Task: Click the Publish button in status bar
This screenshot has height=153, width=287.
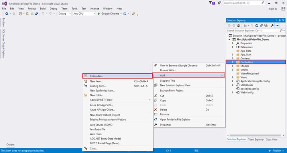Action: (x=276, y=151)
